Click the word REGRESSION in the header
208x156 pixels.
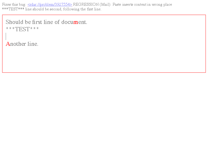click(x=86, y=4)
